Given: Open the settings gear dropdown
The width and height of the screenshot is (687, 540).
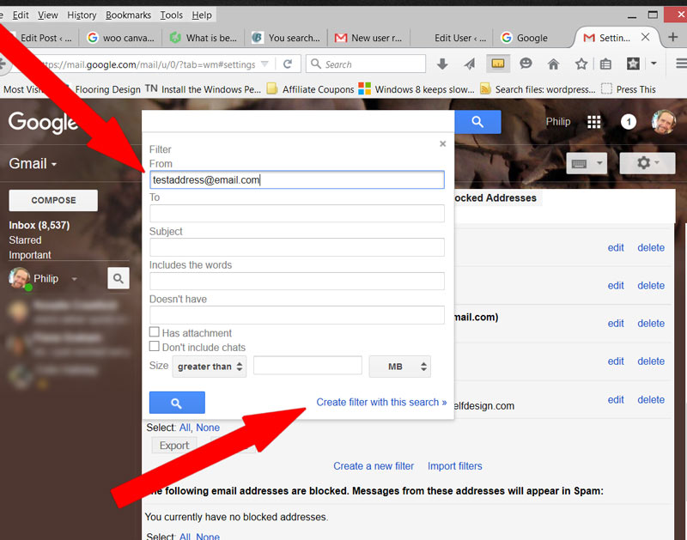Looking at the screenshot, I should coord(647,163).
